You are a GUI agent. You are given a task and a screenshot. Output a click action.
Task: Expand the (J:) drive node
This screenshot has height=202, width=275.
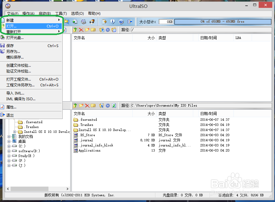9,165
